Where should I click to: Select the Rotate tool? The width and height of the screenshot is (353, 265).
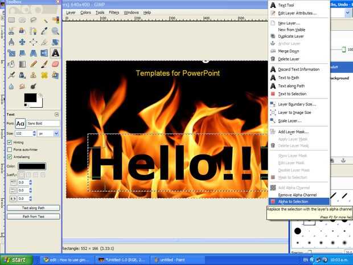tap(55, 42)
